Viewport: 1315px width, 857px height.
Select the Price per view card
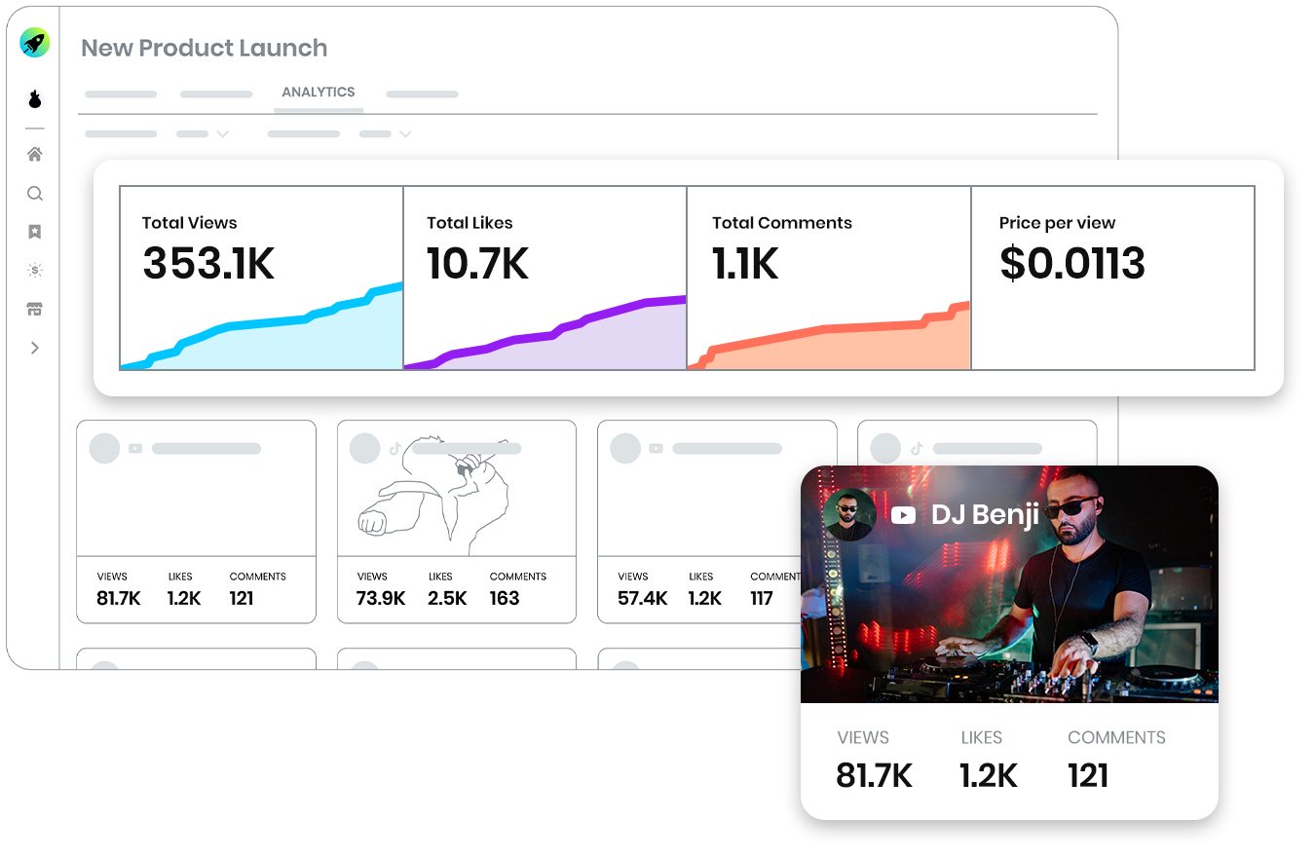[1112, 279]
